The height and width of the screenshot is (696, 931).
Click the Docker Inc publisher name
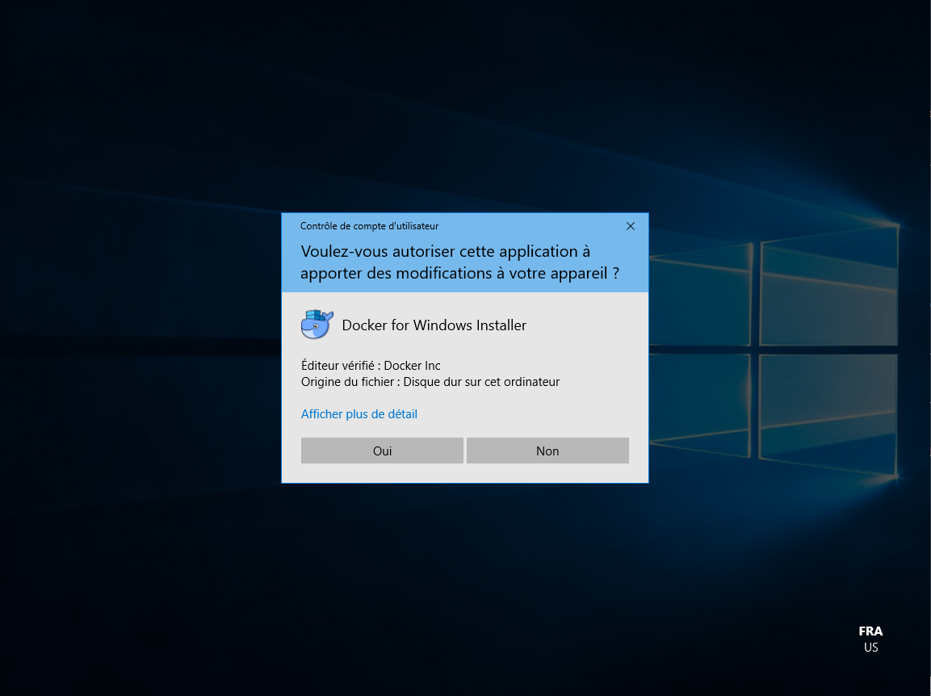click(x=412, y=366)
